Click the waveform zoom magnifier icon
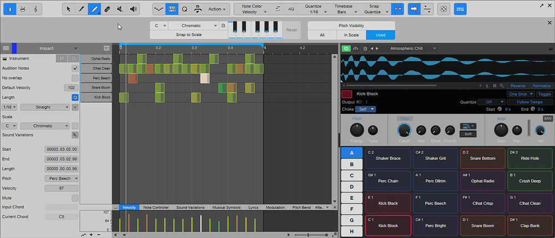555x238 pixels. pyautogui.click(x=502, y=86)
